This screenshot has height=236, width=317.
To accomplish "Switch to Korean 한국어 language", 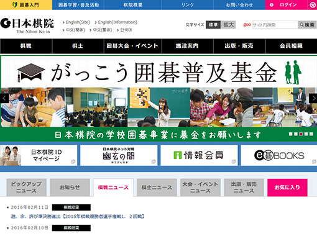I will (126, 30).
